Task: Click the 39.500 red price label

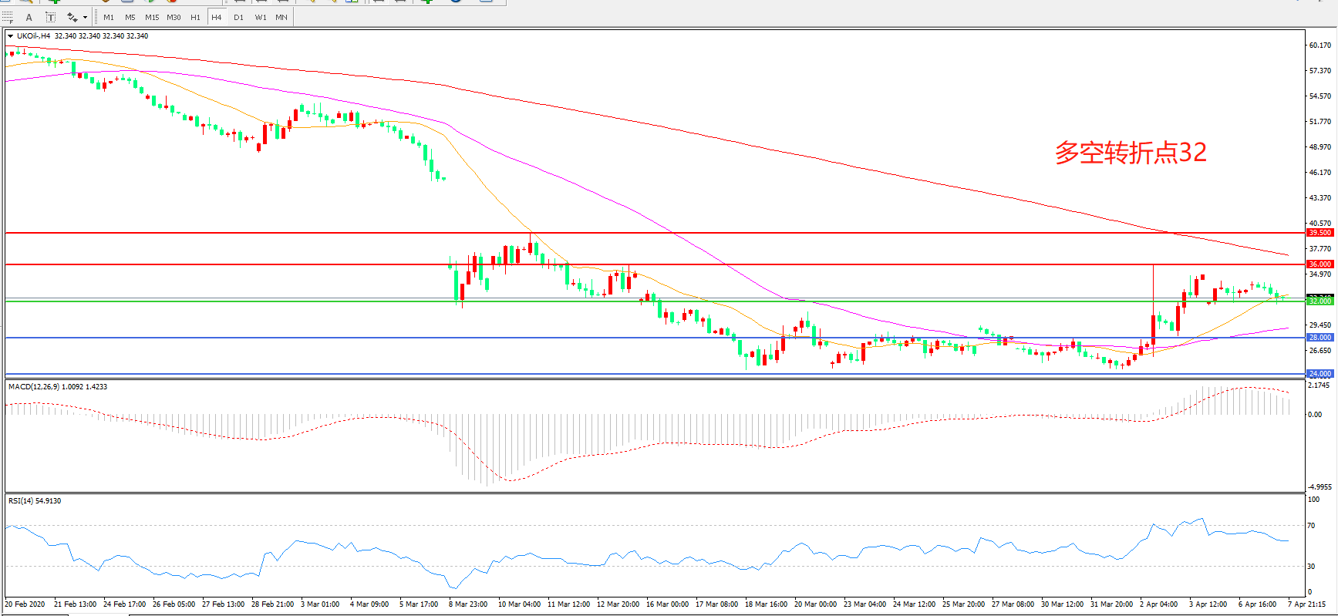Action: point(1319,232)
